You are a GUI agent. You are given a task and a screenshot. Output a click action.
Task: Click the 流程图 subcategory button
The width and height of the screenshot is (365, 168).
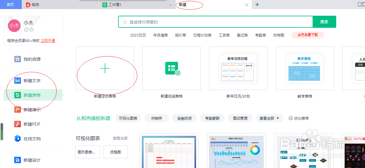(115, 152)
